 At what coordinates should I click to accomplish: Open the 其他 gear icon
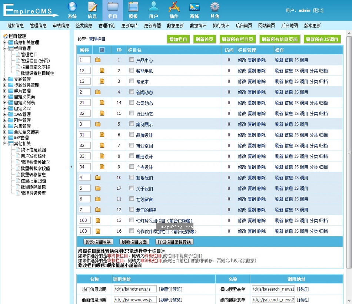click(x=215, y=7)
